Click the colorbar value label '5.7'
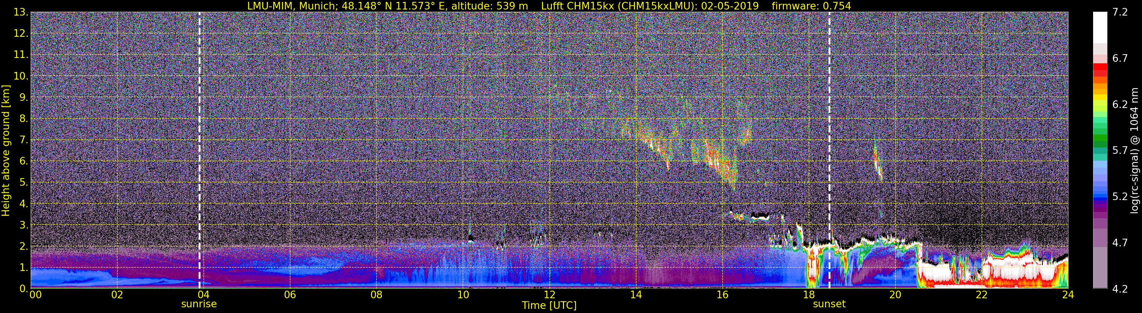The height and width of the screenshot is (313, 1142). click(1120, 150)
